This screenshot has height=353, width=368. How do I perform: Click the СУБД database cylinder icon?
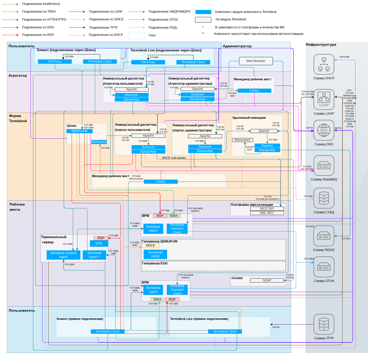(x=324, y=198)
